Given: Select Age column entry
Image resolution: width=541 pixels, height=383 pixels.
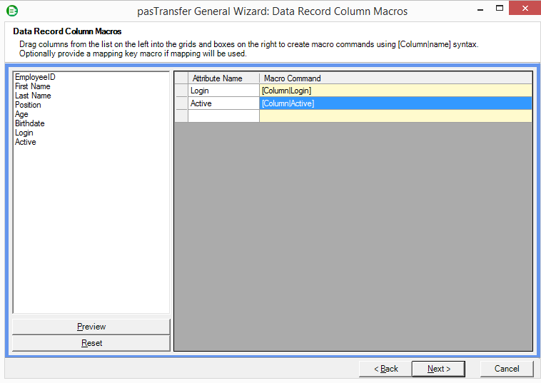Looking at the screenshot, I should 21,114.
